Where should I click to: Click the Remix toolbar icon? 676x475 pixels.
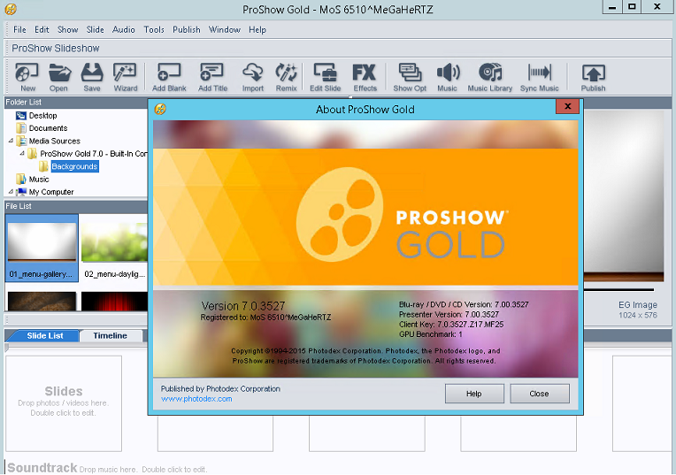287,77
